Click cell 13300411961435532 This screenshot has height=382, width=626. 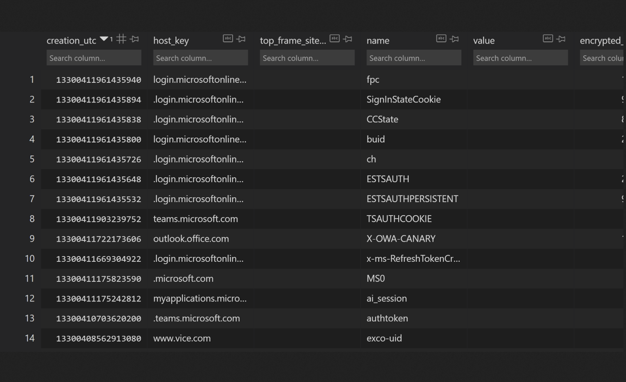(99, 199)
